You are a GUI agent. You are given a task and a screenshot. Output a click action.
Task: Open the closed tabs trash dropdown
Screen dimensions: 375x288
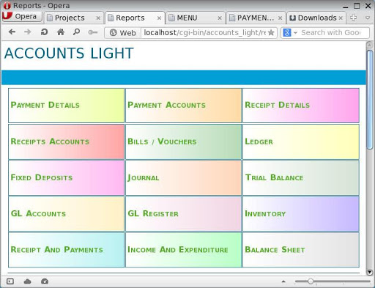pyautogui.click(x=368, y=18)
